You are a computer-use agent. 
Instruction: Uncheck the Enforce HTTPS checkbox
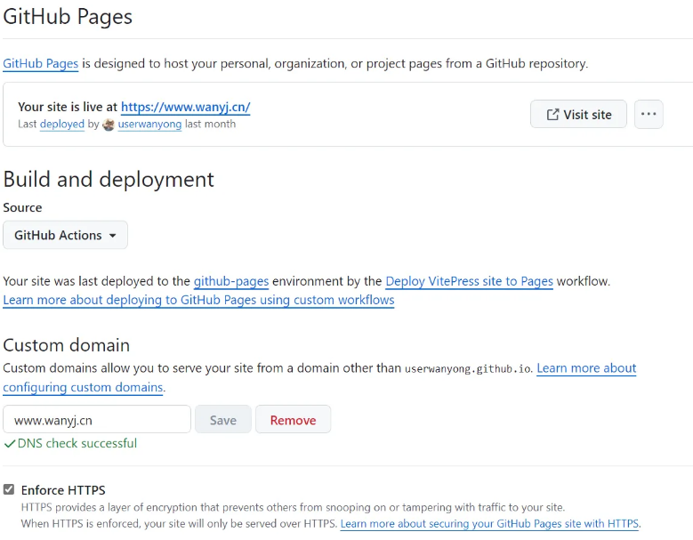[x=9, y=489]
